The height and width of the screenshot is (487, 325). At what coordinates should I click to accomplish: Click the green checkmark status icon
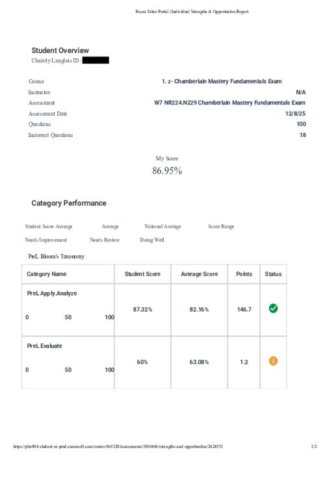[273, 308]
